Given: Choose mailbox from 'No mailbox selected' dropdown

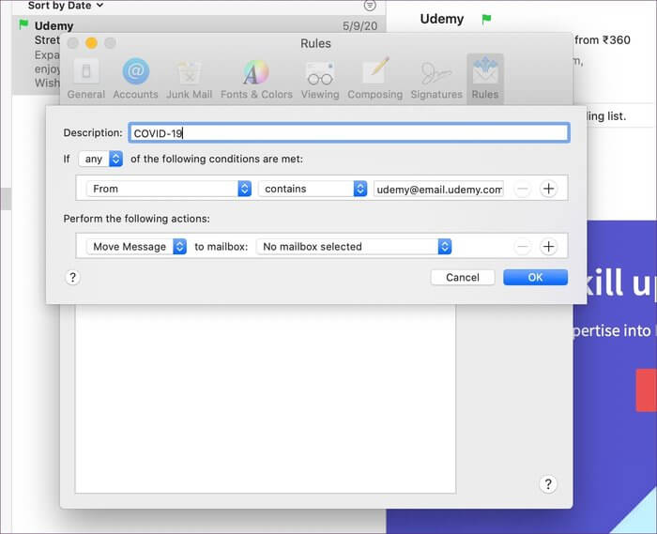Looking at the screenshot, I should tap(354, 247).
